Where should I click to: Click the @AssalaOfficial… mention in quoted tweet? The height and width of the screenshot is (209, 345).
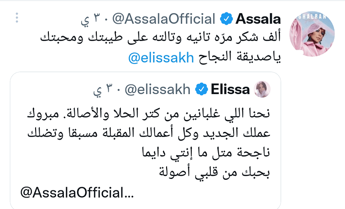tap(77, 193)
